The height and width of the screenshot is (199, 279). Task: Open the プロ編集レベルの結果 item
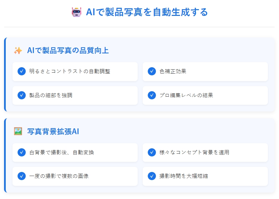click(x=205, y=95)
